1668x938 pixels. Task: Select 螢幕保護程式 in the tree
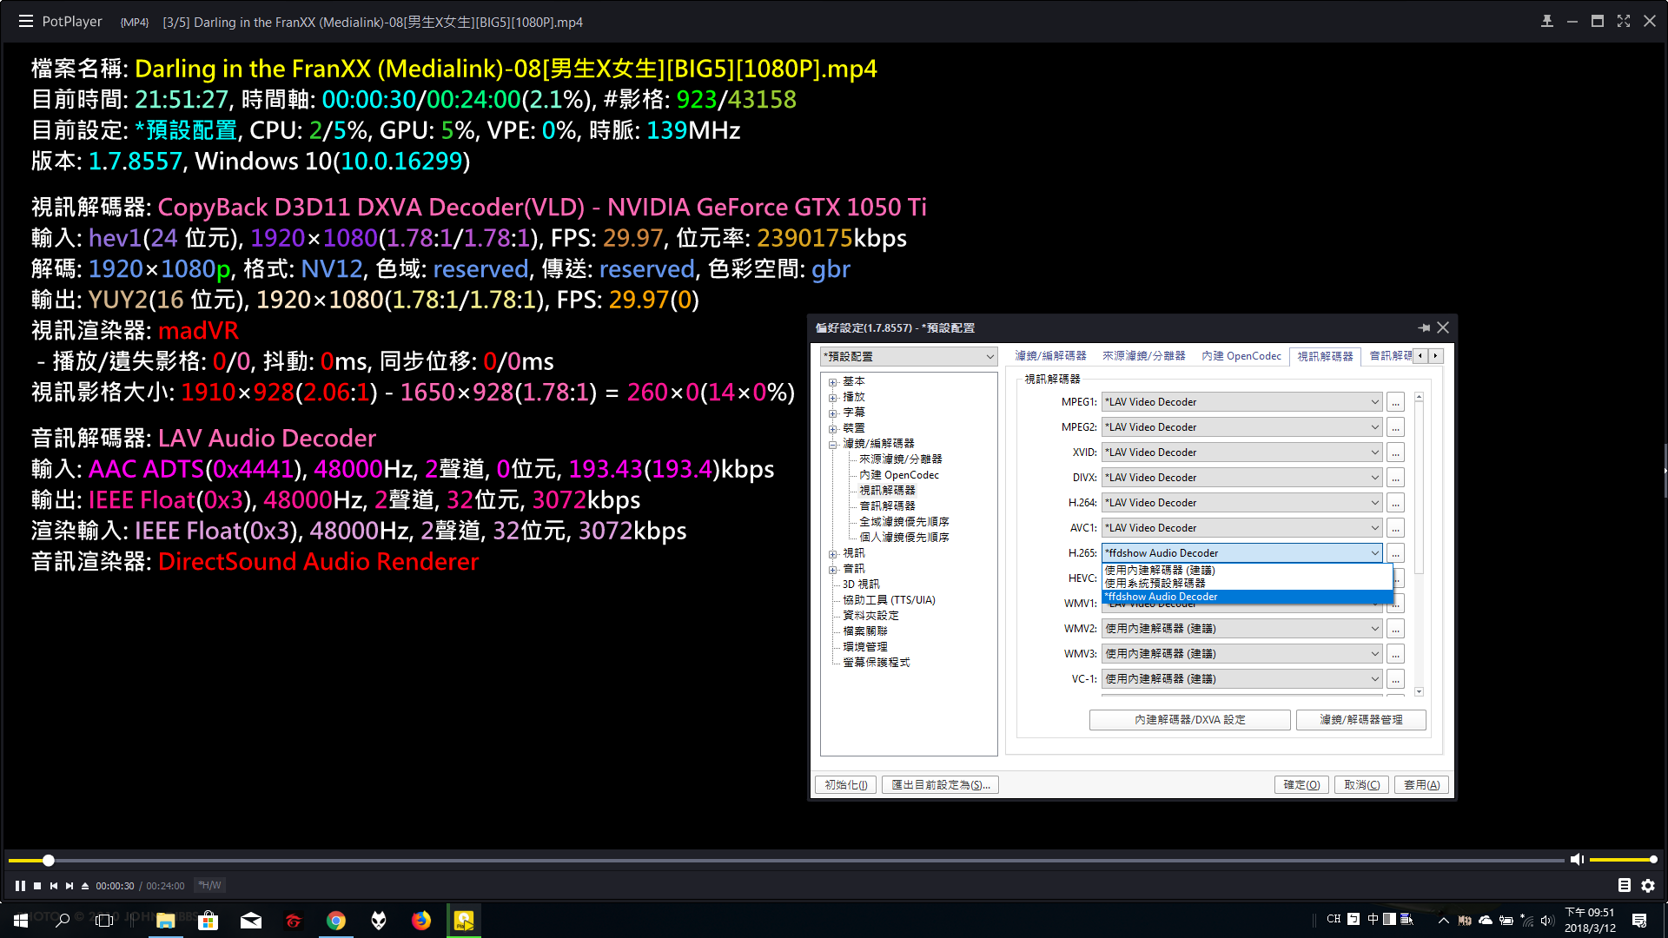coord(876,663)
